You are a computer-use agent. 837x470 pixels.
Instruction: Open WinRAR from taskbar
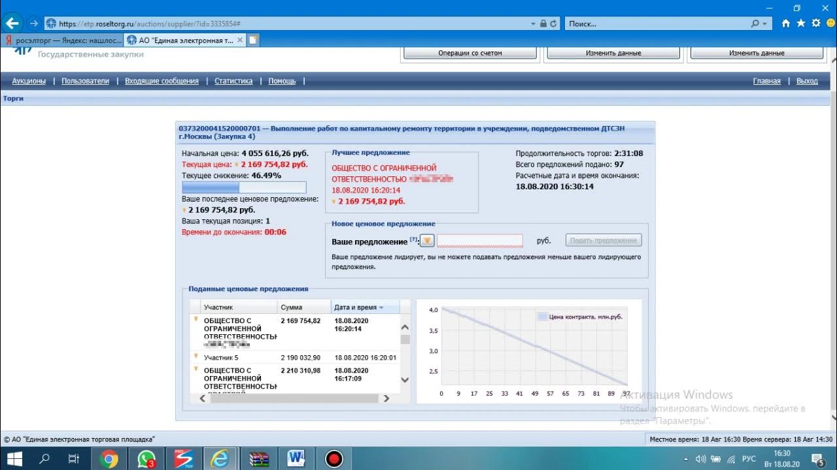pyautogui.click(x=259, y=459)
